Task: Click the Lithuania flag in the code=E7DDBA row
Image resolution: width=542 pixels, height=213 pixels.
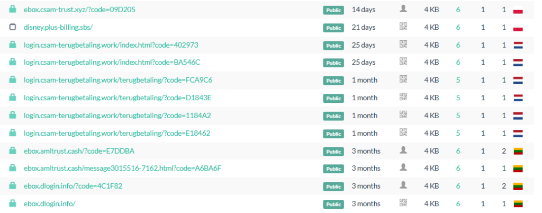Action: pyautogui.click(x=518, y=151)
